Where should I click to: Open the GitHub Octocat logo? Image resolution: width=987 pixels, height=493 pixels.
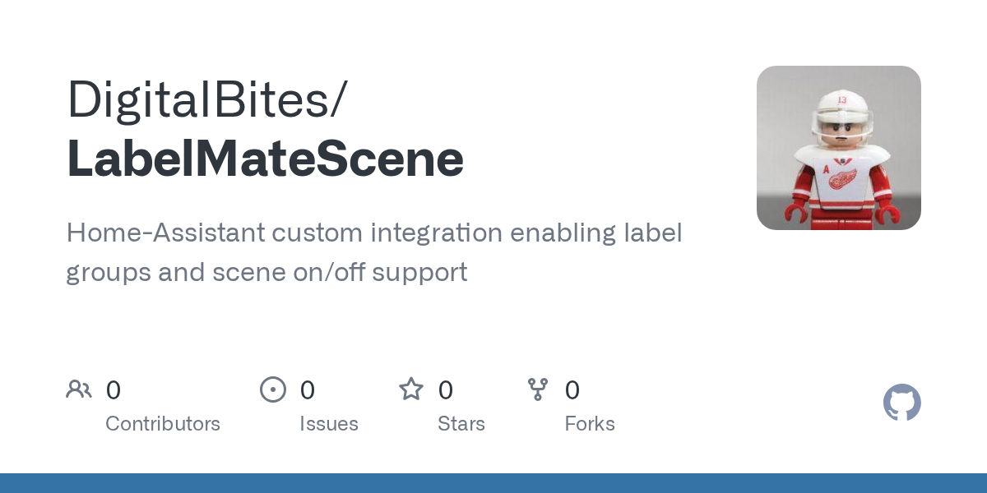902,403
